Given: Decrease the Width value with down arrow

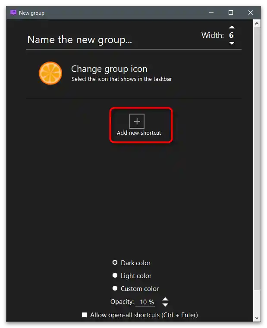Looking at the screenshot, I should 232,43.
